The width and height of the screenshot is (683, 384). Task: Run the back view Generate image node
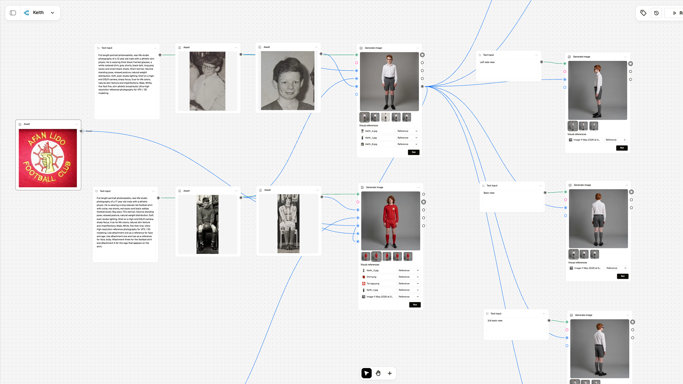tap(623, 276)
